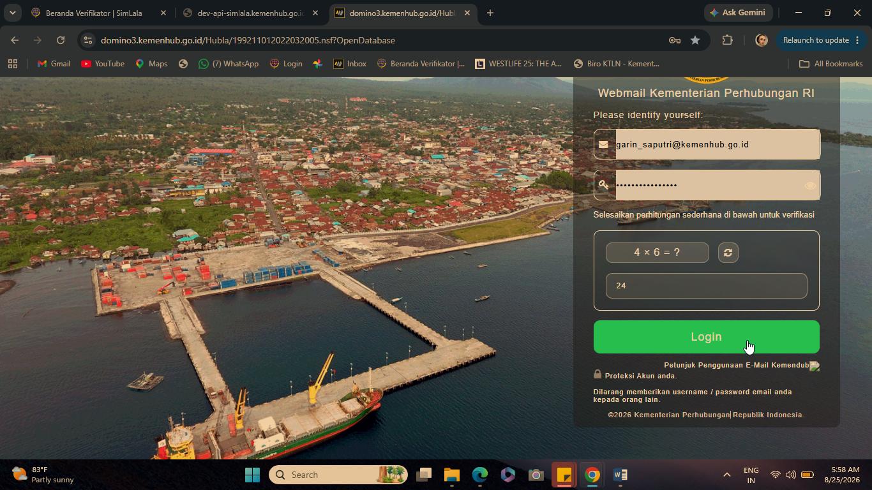Open the Chrome extensions puzzle icon
The height and width of the screenshot is (490, 872).
tap(727, 40)
